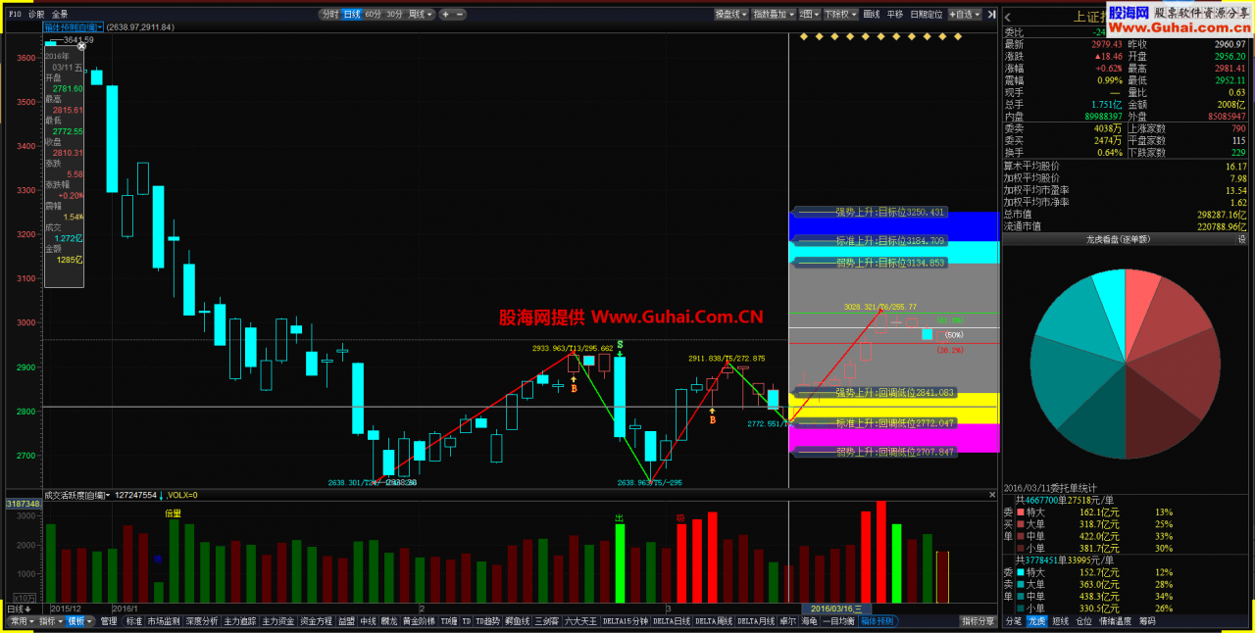Click the plus zoom-in button in top toolbar
The image size is (1255, 633).
pos(446,15)
